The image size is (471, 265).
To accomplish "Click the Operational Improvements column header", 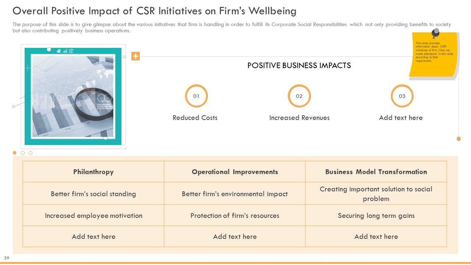I will tap(235, 172).
